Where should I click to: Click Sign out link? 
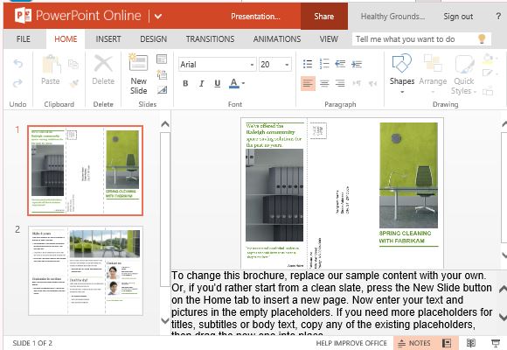(x=458, y=17)
